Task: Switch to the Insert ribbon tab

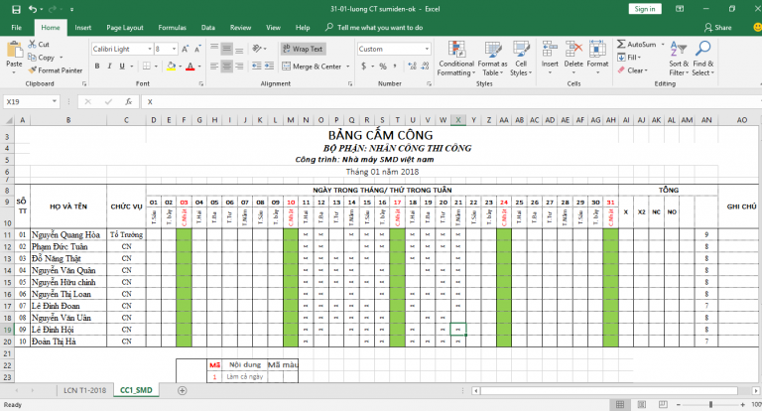Action: 83,28
